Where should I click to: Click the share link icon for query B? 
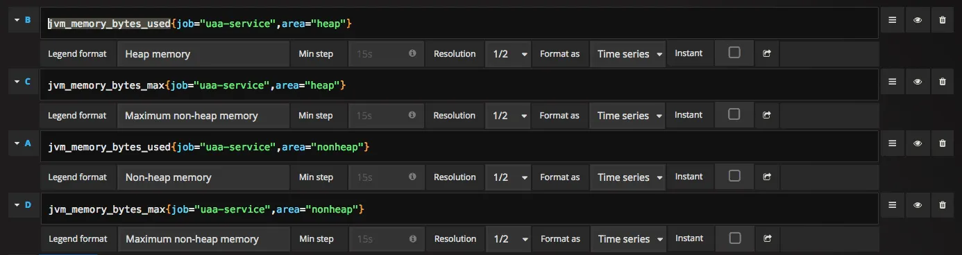(767, 53)
